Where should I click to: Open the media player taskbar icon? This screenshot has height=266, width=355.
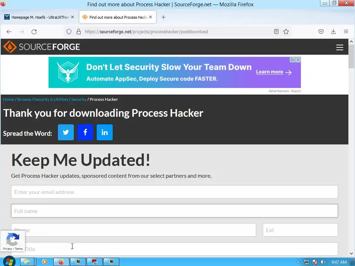click(x=45, y=262)
